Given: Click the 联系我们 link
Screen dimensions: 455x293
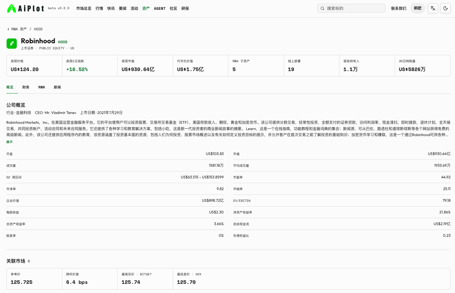Looking at the screenshot, I should (399, 9).
